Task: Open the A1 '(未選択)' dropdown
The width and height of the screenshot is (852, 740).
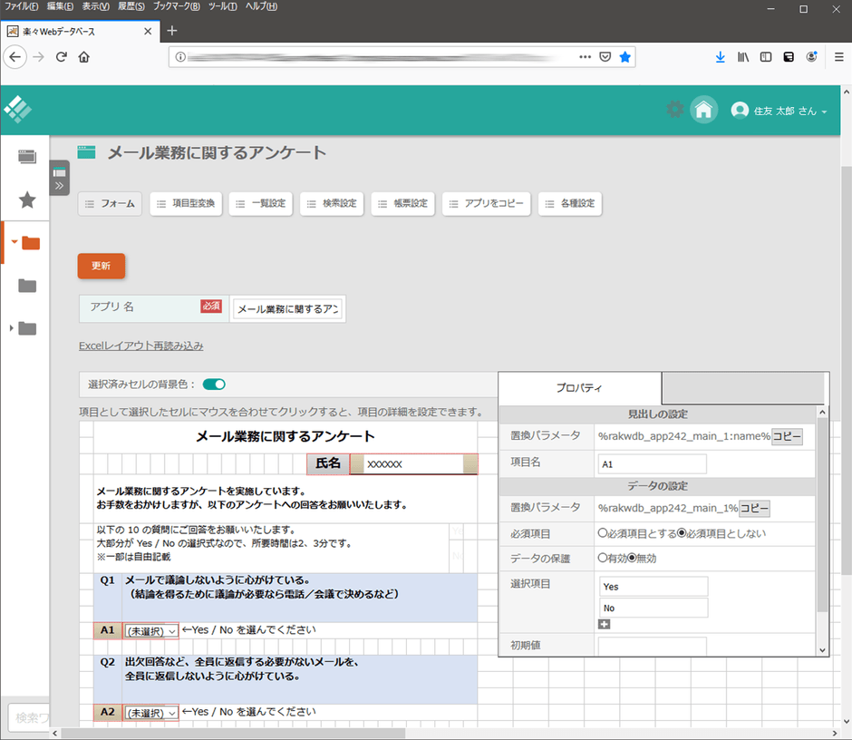Action: (150, 630)
